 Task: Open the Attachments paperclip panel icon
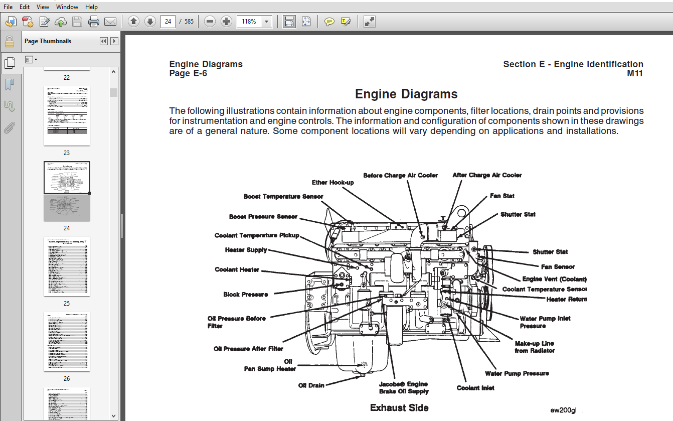coord(10,127)
